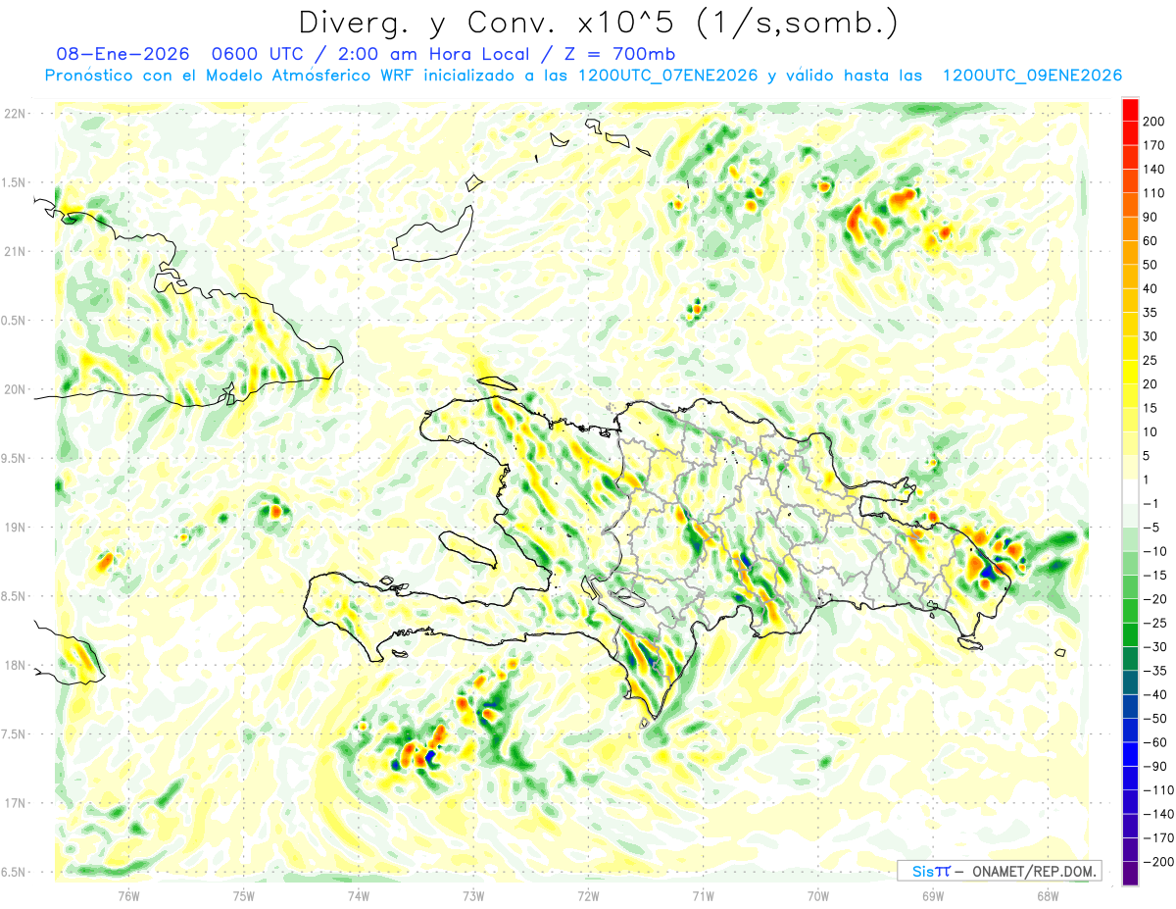Click the '9.5N' latitude label

[x=14, y=459]
